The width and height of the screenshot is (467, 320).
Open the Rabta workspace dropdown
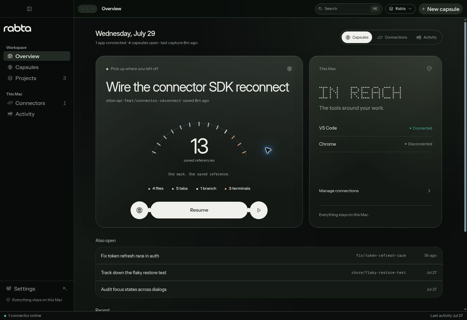(400, 9)
